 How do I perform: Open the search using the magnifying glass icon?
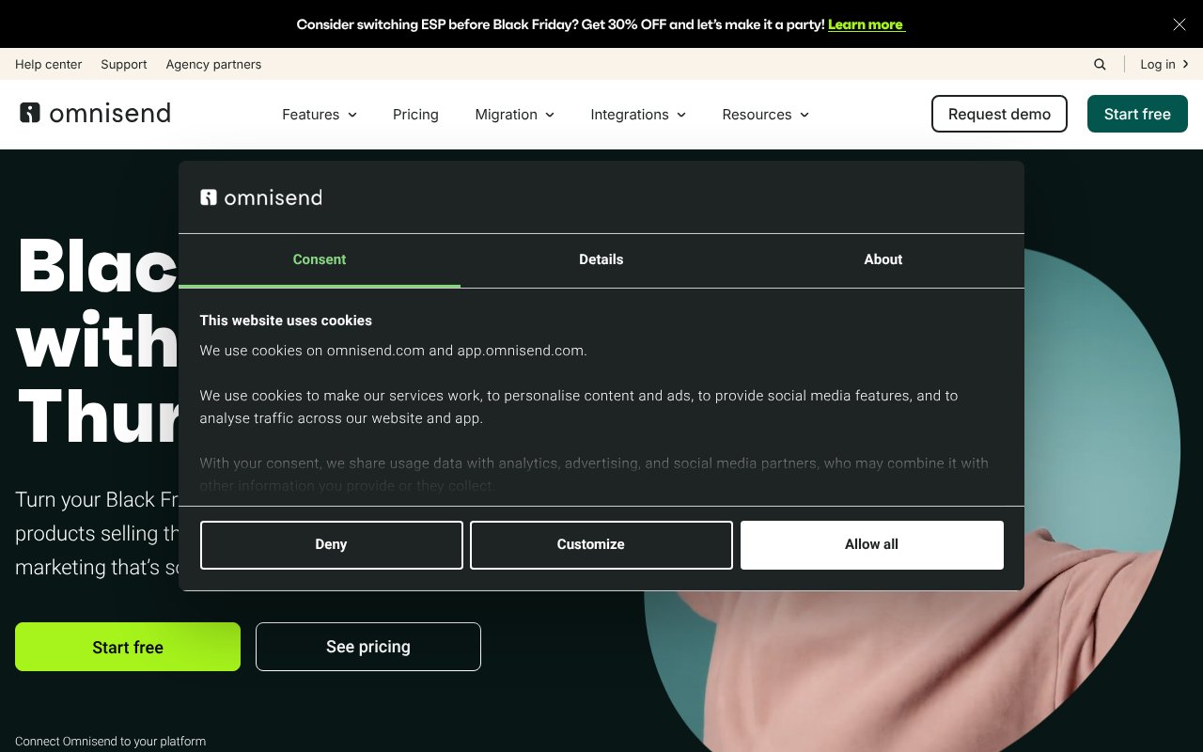[1099, 64]
